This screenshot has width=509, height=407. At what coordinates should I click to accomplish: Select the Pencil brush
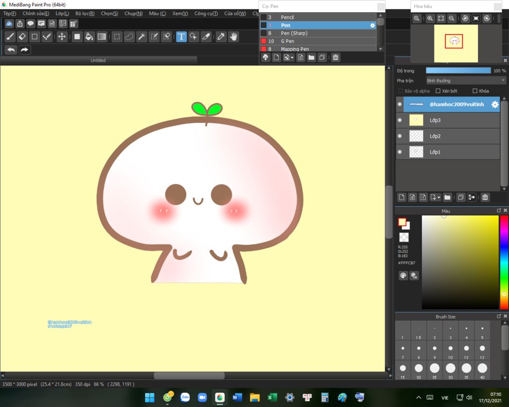coord(318,17)
